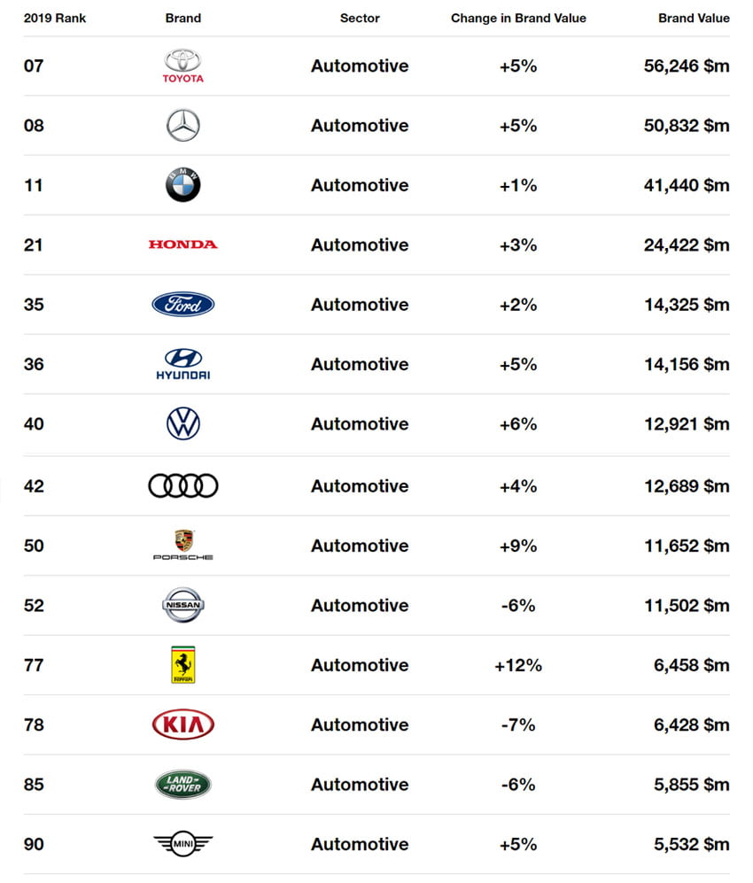753x883 pixels.
Task: Open the Porsche crest logo
Action: pos(182,546)
